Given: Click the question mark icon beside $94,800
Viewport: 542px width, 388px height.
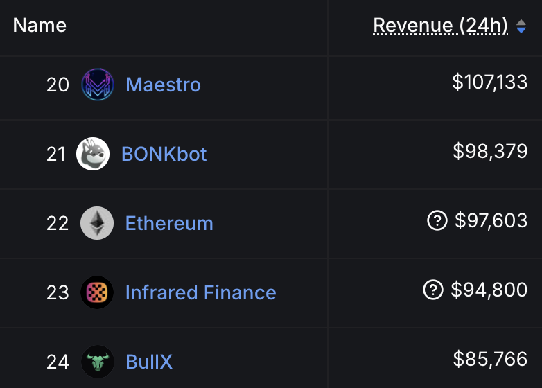Looking at the screenshot, I should pos(433,290).
